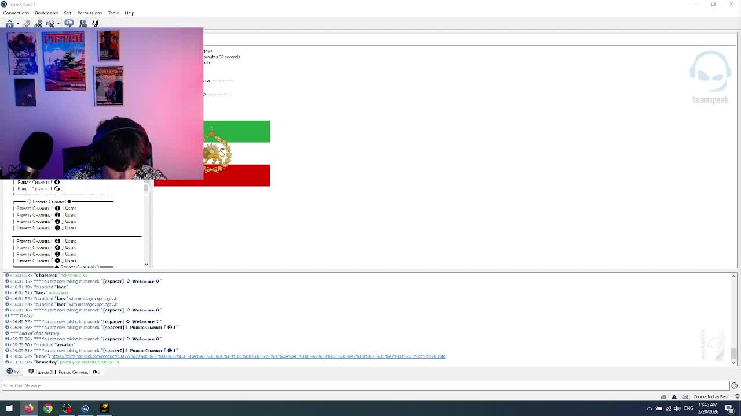Click the emoji smiley icon beside chat input

click(734, 385)
